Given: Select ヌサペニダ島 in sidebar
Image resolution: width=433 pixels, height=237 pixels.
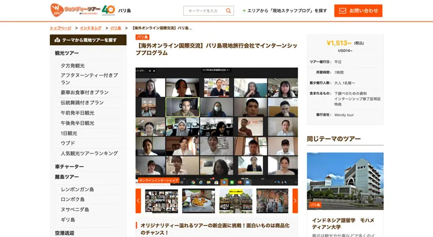Looking at the screenshot, I should (x=75, y=209).
